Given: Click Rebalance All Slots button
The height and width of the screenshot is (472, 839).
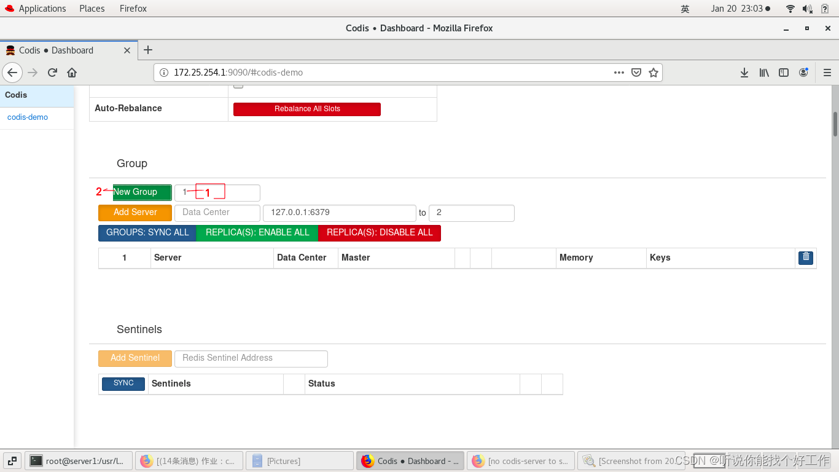Looking at the screenshot, I should pyautogui.click(x=307, y=109).
